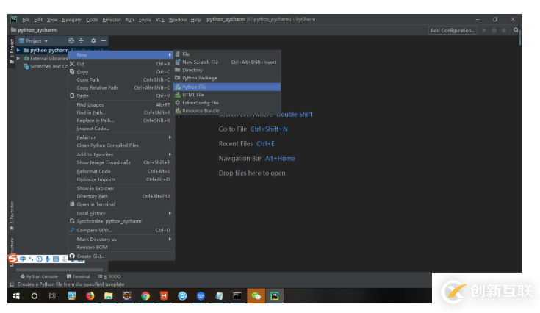Click the locate/scroll-from-source target icon
The height and width of the screenshot is (313, 540).
(x=71, y=40)
